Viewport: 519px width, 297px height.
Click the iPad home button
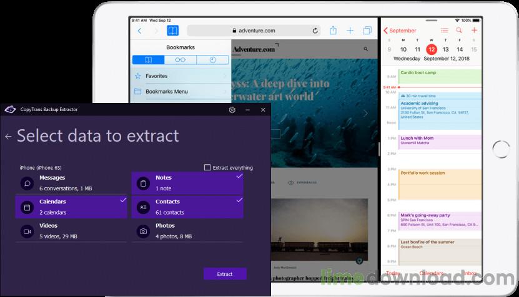501,149
